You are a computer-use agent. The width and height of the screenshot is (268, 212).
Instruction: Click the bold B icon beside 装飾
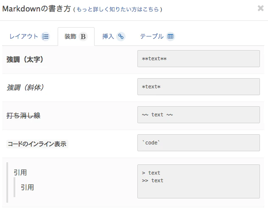point(83,37)
